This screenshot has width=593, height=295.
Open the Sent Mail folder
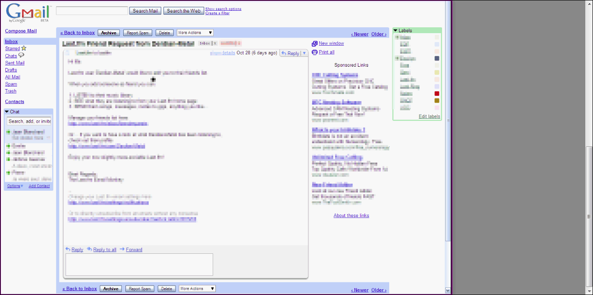(x=15, y=63)
